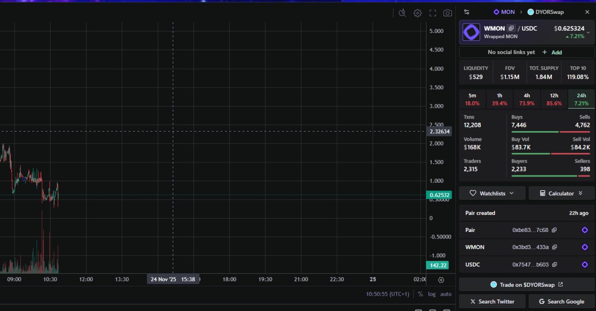Click the Search Twitter button
This screenshot has height=311, width=596.
[492, 301]
